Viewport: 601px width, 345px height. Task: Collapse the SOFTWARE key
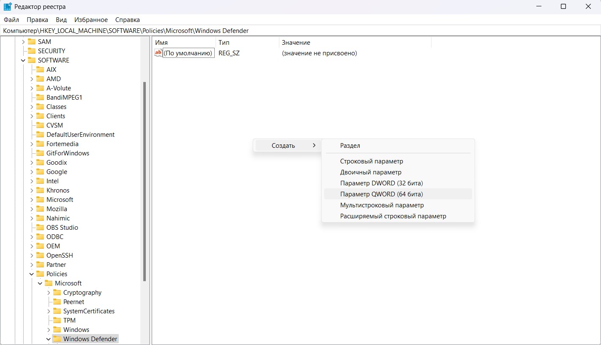[x=23, y=60]
